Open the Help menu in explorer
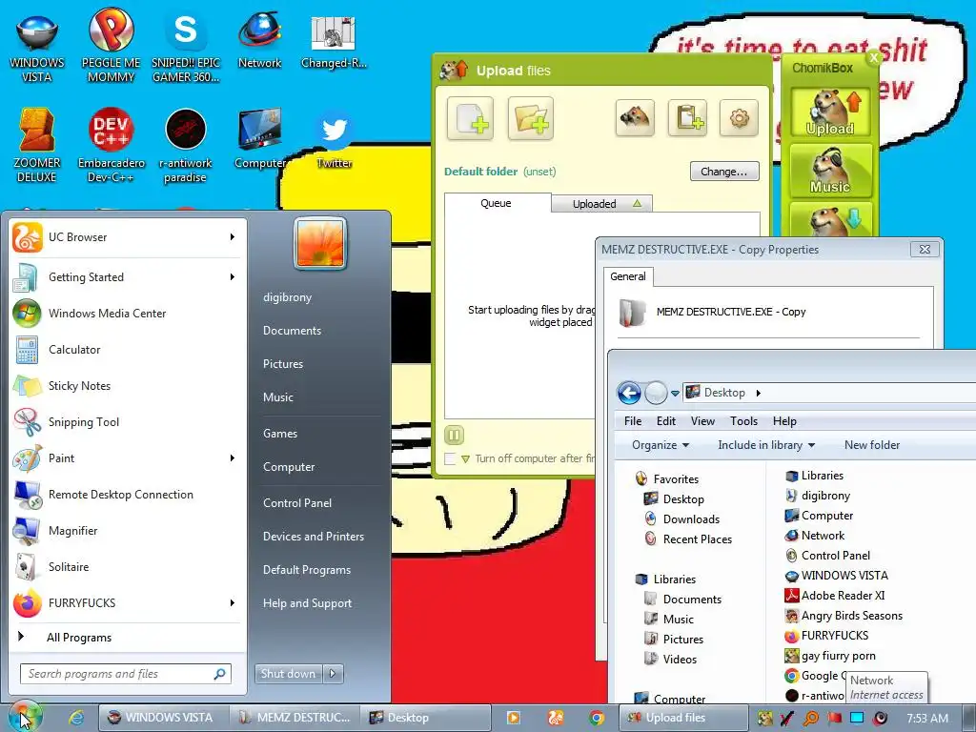Image resolution: width=976 pixels, height=732 pixels. (x=784, y=420)
